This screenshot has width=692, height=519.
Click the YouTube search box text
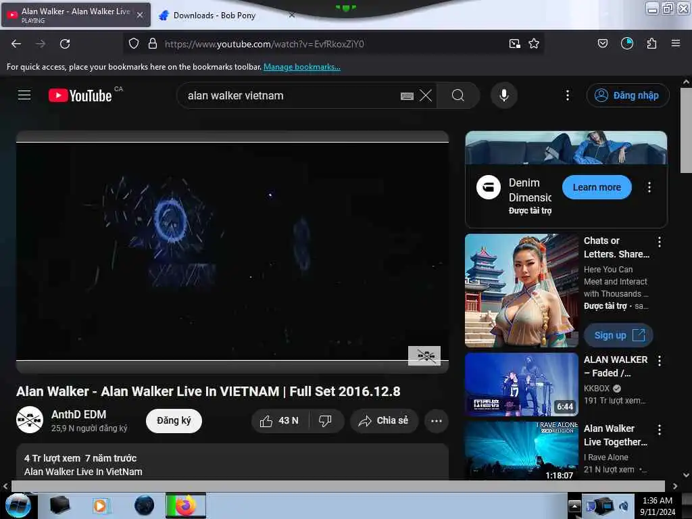235,96
